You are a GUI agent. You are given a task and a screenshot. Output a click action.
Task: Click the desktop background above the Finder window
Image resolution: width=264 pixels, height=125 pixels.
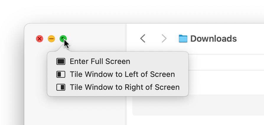tap(133, 12)
